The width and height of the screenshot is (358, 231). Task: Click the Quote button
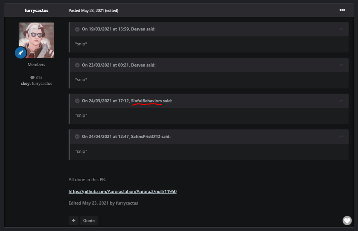tap(89, 221)
